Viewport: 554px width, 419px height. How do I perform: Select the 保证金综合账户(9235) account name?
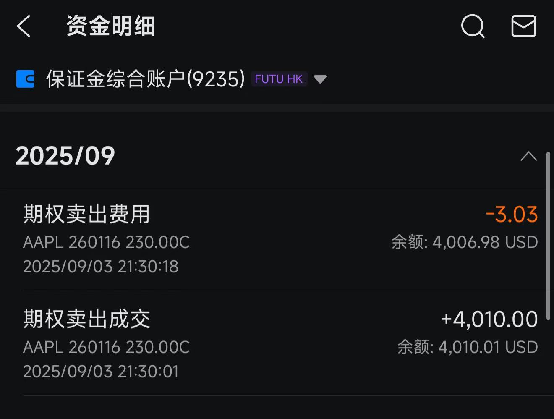145,79
